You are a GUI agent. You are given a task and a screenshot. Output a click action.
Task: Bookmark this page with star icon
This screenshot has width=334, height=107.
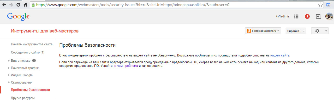[321, 5]
